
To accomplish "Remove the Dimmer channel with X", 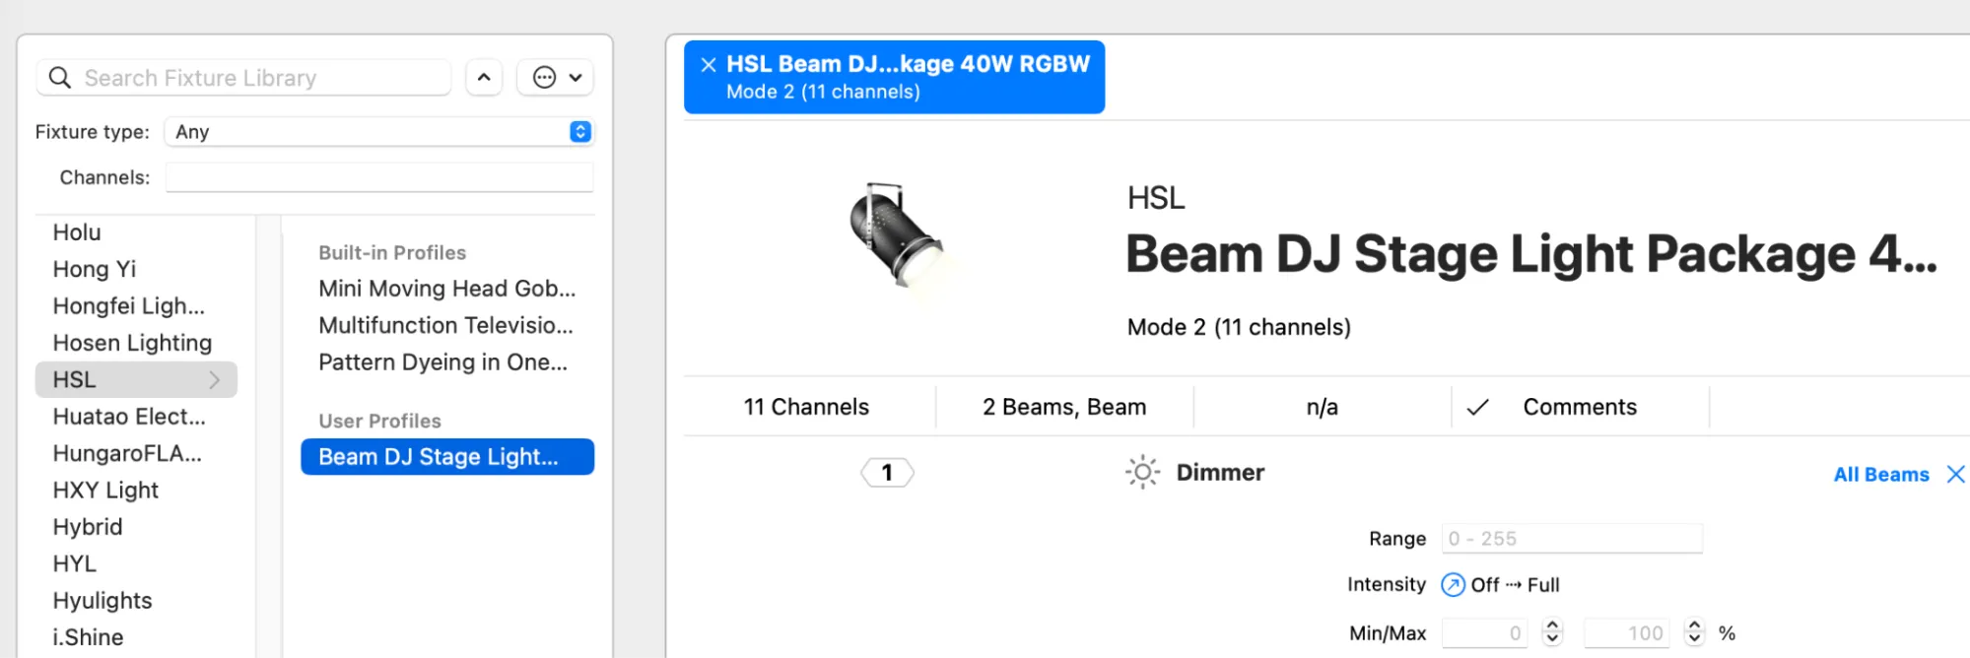I will (x=1955, y=475).
